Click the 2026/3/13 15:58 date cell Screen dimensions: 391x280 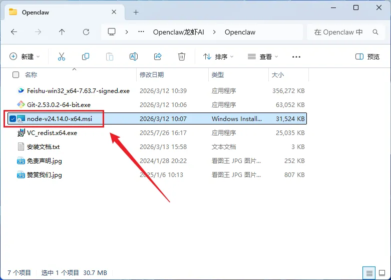[x=163, y=147]
